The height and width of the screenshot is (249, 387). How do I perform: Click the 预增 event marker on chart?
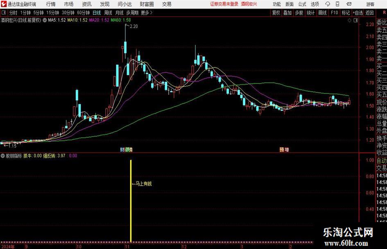point(284,149)
